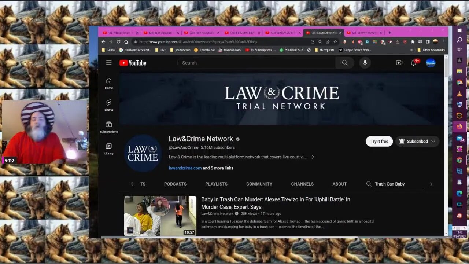This screenshot has height=264, width=469.
Task: Switch to the PODCASTS tab
Action: click(175, 184)
